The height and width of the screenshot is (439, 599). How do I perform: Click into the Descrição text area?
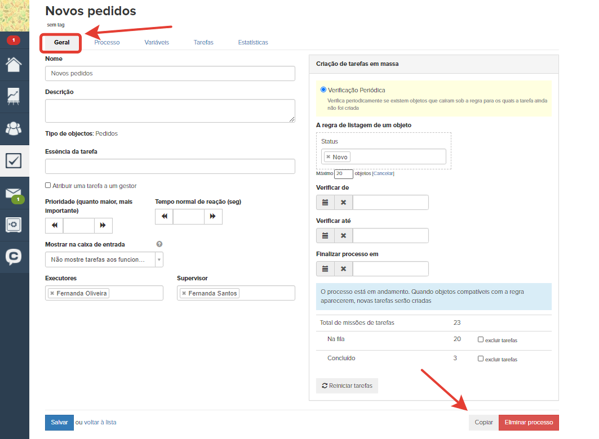[x=170, y=111]
